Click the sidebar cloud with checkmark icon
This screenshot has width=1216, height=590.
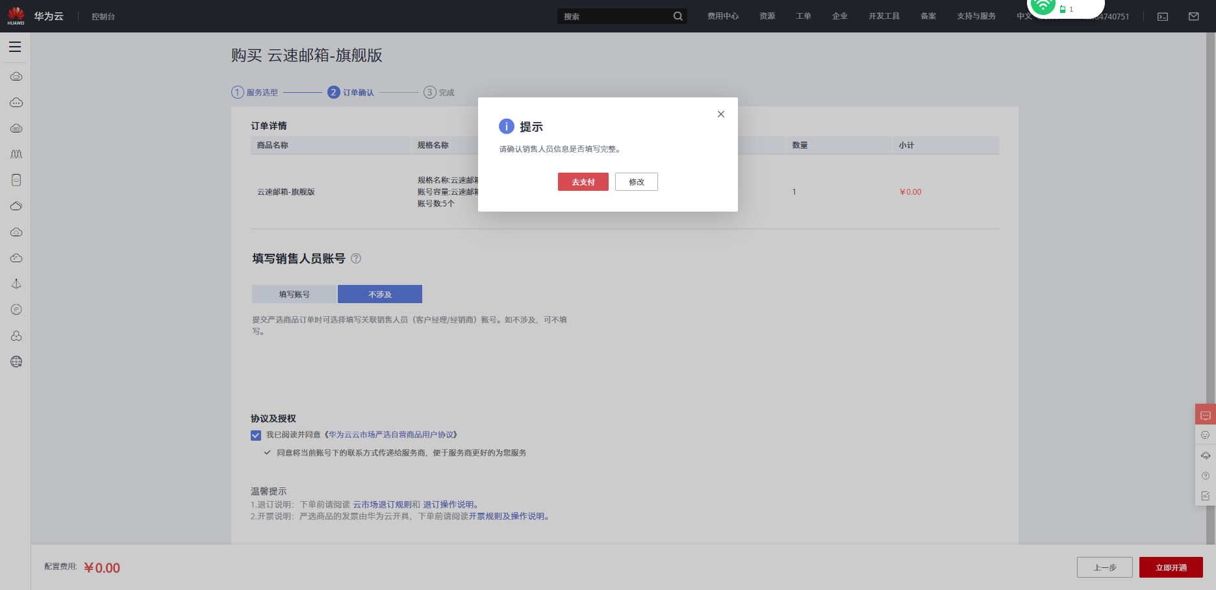[16, 258]
